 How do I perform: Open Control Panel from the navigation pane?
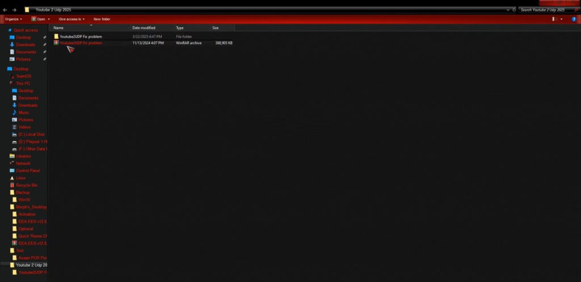click(x=28, y=171)
